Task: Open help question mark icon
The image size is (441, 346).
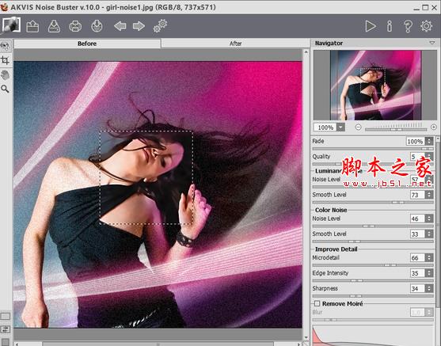Action: click(x=408, y=26)
